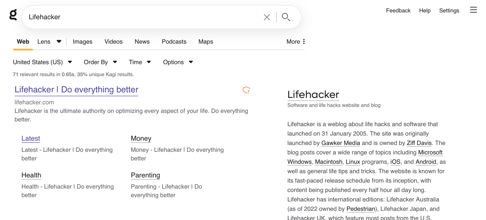Image resolution: width=486 pixels, height=220 pixels.
Task: Switch to the News tab
Action: point(142,42)
